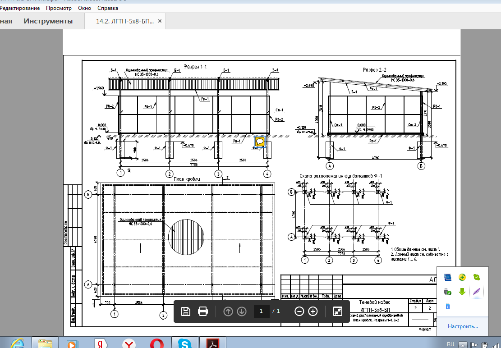Click the Настроить... link in tray popup
Image resolution: width=501 pixels, height=348 pixels.
pyautogui.click(x=463, y=326)
